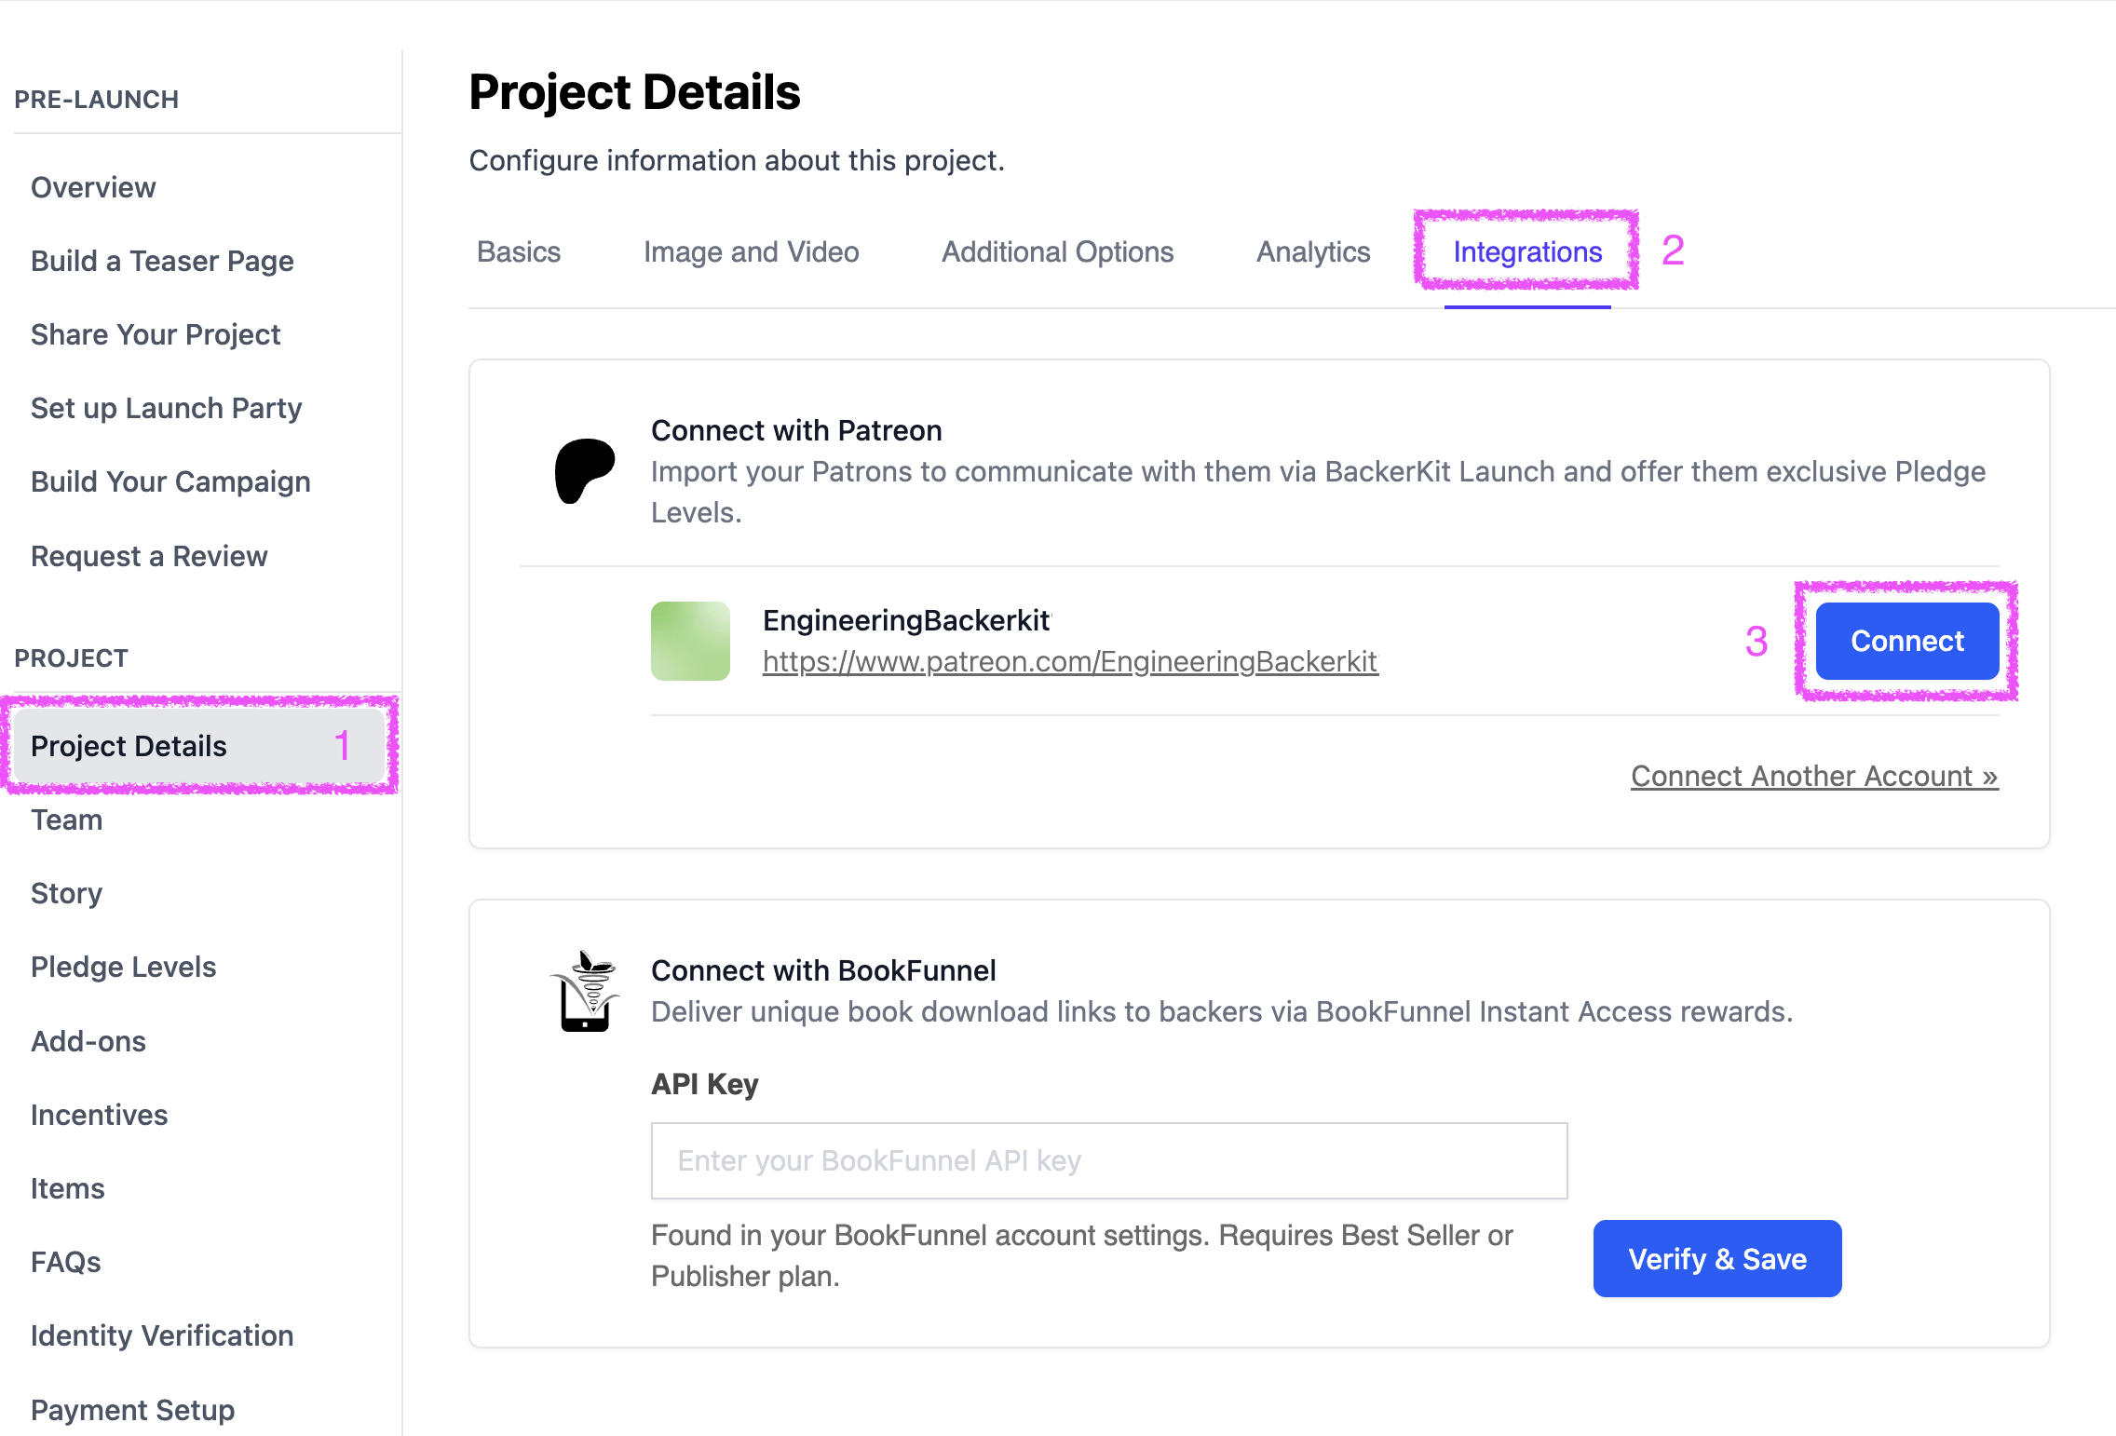
Task: Open Identity Verification page
Action: point(162,1335)
